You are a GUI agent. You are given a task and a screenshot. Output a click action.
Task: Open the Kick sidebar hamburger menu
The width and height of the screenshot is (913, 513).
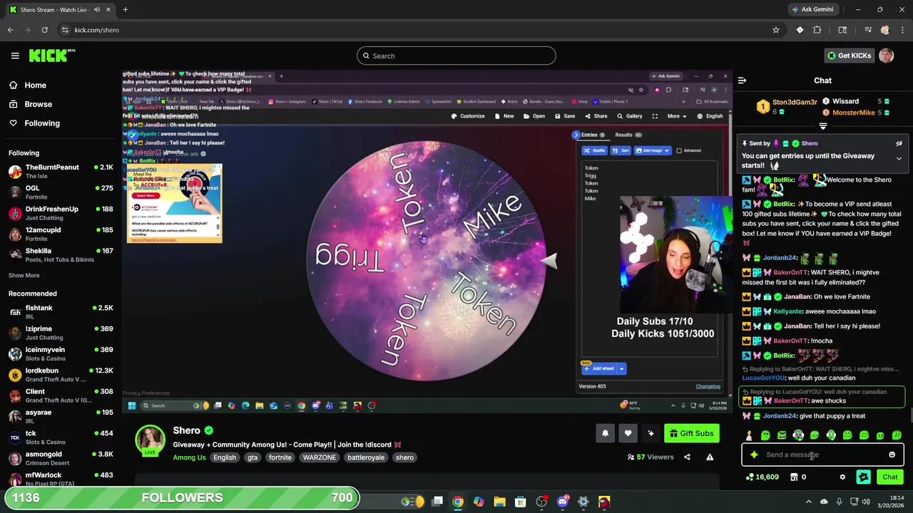click(15, 56)
